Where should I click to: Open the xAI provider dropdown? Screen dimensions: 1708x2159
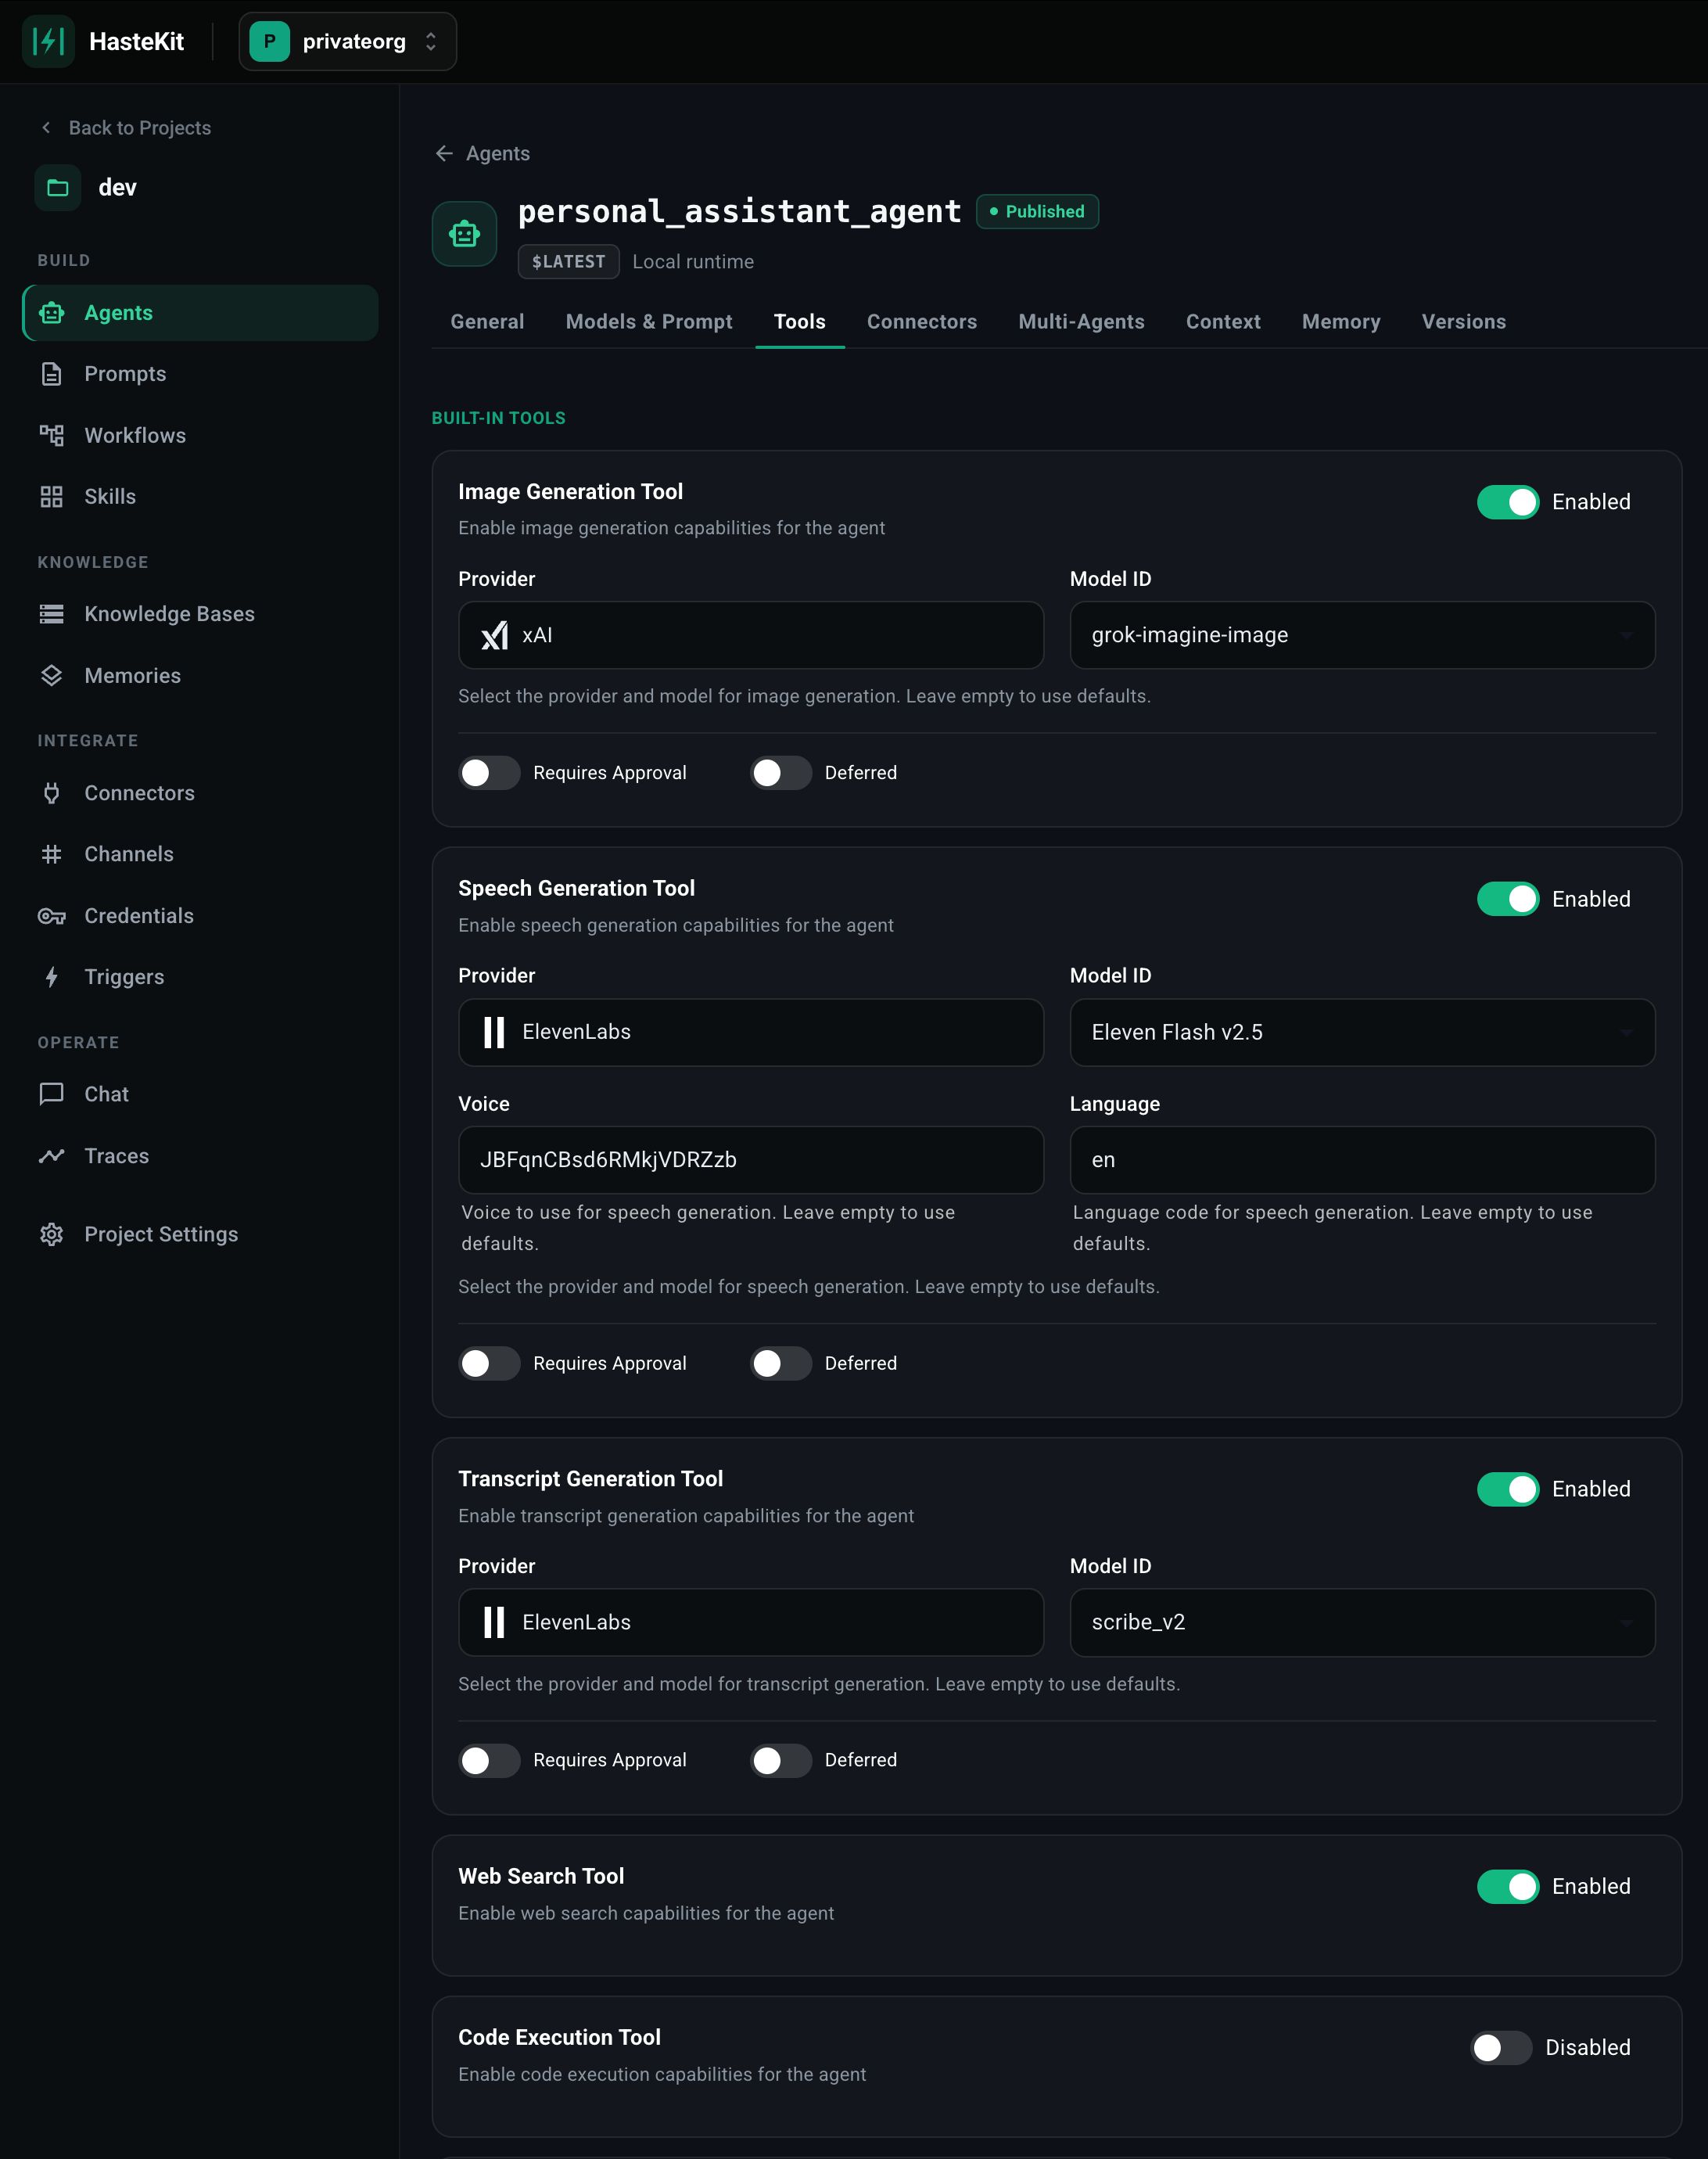tap(751, 635)
